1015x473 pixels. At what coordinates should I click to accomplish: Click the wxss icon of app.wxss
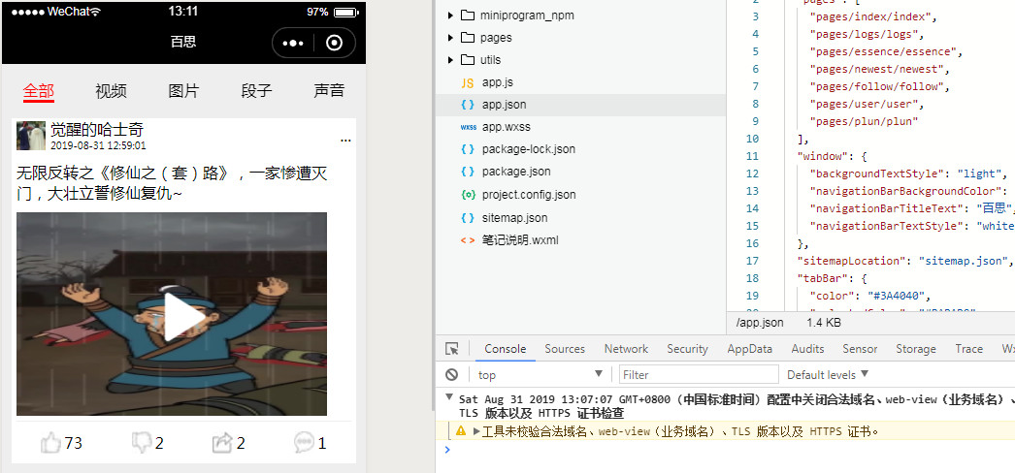tap(468, 127)
